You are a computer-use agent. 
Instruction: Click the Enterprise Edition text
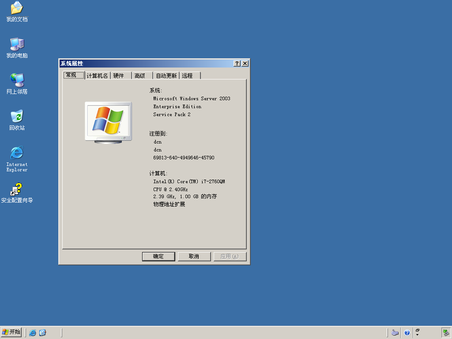point(177,107)
